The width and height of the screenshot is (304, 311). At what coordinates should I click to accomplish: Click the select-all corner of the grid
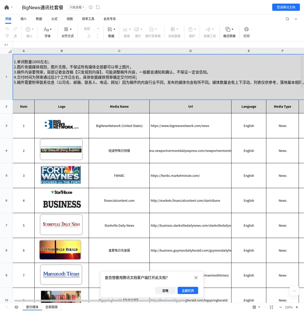pos(6,51)
